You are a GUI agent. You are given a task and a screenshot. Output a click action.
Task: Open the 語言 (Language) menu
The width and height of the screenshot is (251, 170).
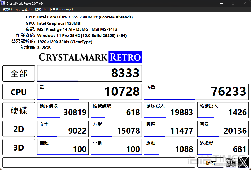tap(61, 9)
